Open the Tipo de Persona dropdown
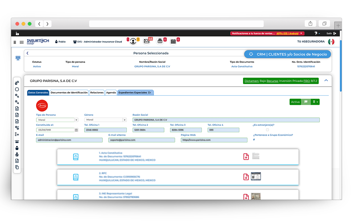Viewport: 351px width, 221px height. point(57,120)
